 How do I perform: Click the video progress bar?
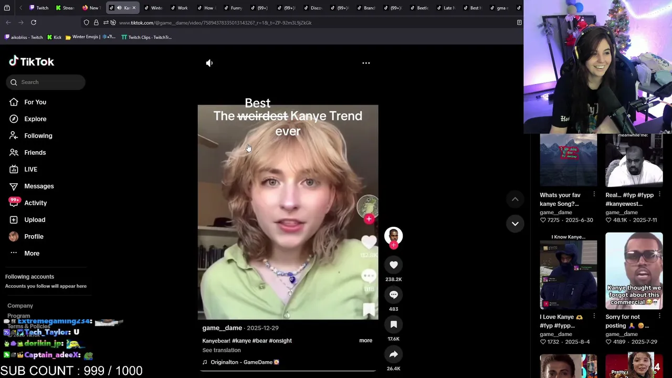(288, 371)
